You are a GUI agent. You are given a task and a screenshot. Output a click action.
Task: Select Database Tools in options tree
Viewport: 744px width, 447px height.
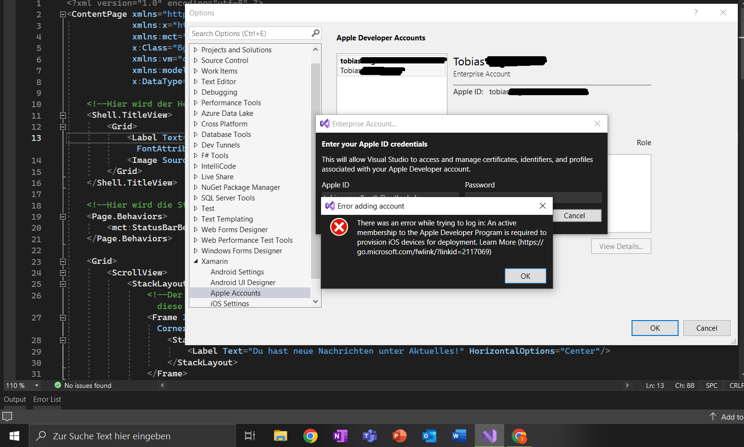pos(226,135)
